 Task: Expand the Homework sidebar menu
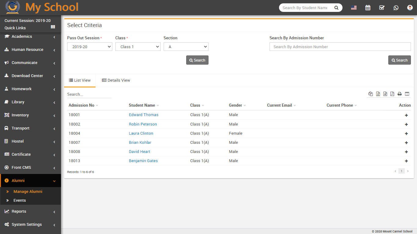coord(31,89)
